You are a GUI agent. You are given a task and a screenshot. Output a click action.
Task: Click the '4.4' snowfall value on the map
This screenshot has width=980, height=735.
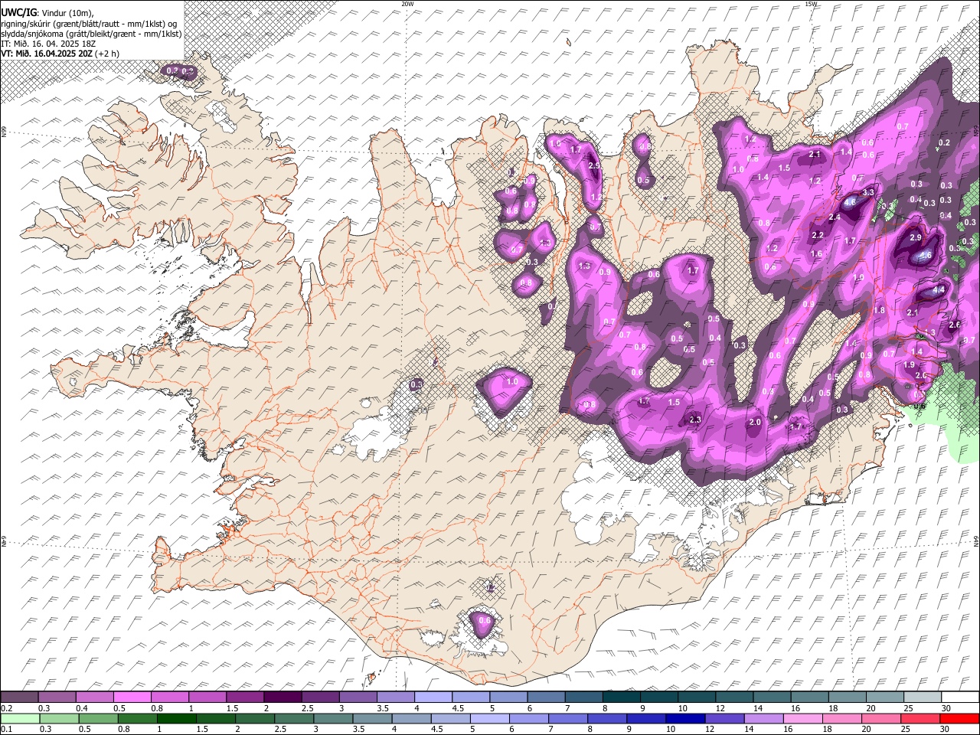[939, 291]
